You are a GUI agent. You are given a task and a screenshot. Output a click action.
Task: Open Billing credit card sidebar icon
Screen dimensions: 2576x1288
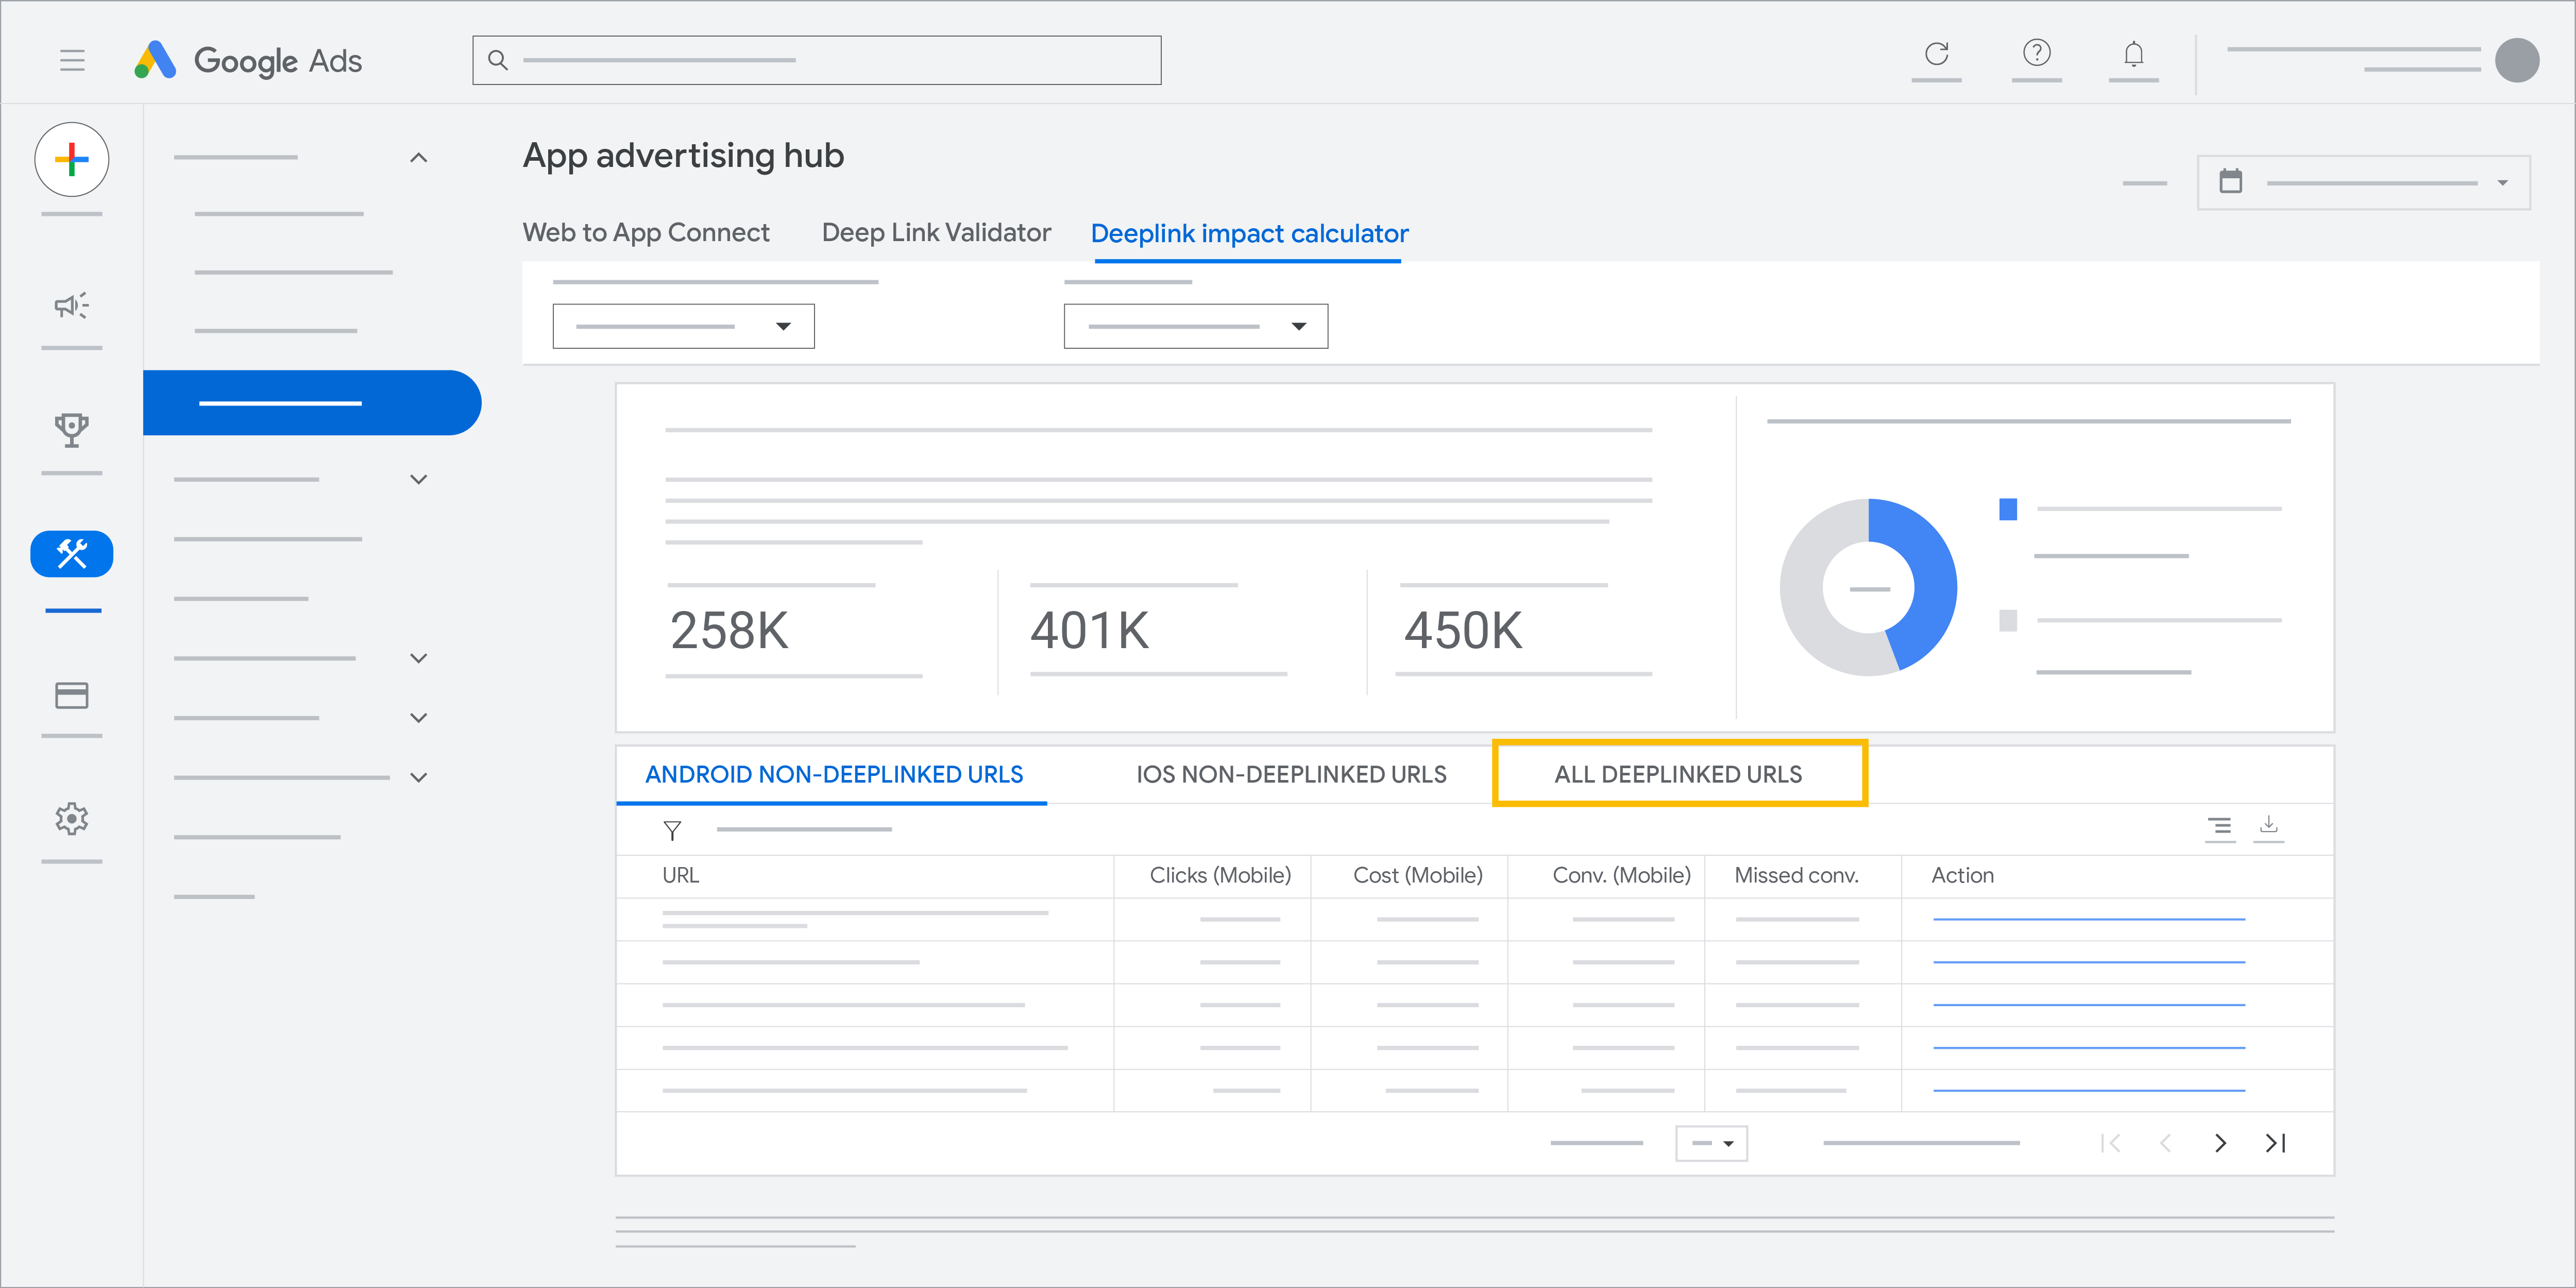[72, 695]
